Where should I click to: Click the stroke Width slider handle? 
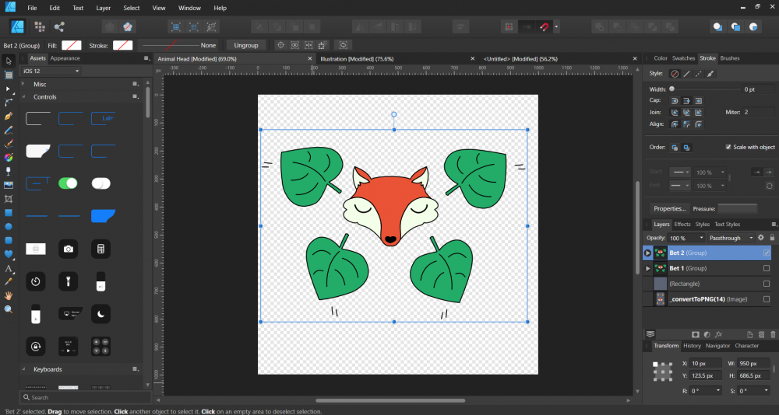pos(671,89)
